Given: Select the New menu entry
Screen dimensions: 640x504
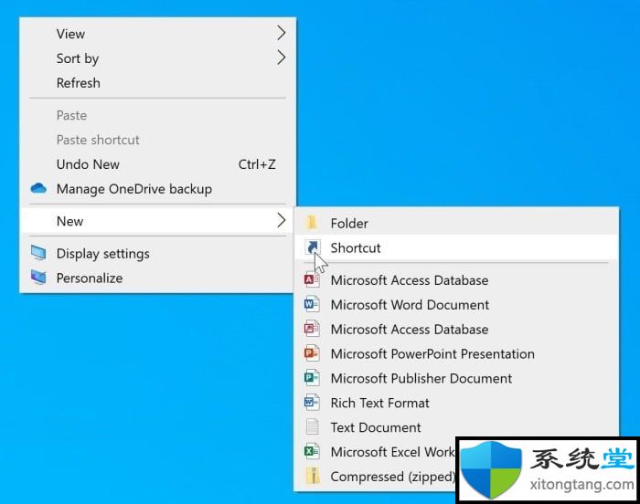Looking at the screenshot, I should click(x=157, y=221).
